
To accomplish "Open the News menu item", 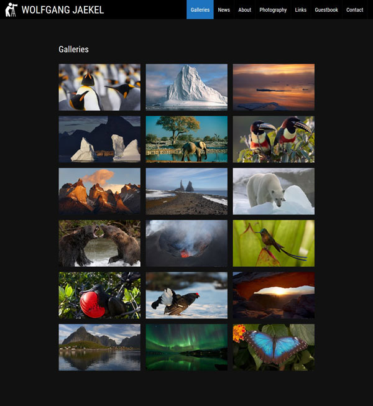I will pyautogui.click(x=224, y=9).
